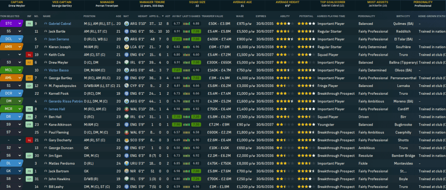Sort by the Wage column header
The width and height of the screenshot is (446, 190).
click(240, 16)
